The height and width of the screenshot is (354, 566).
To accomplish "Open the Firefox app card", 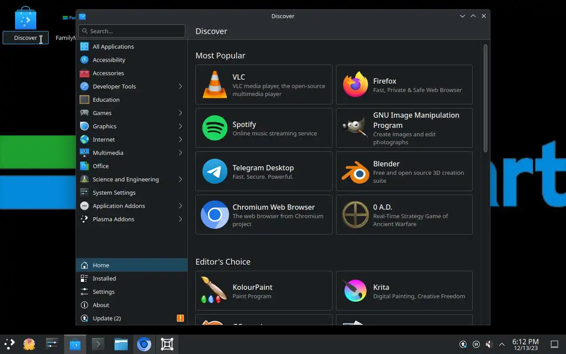I will pyautogui.click(x=404, y=85).
